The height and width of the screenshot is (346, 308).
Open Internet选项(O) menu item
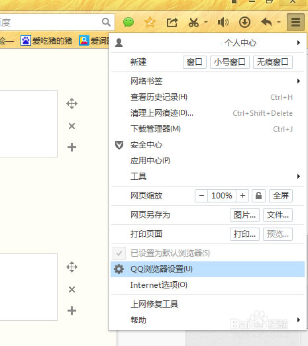pyautogui.click(x=208, y=285)
